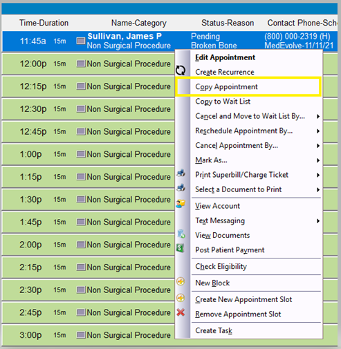The width and height of the screenshot is (341, 349).
Task: Expand the Mark As submenu arrow
Action: (x=318, y=160)
